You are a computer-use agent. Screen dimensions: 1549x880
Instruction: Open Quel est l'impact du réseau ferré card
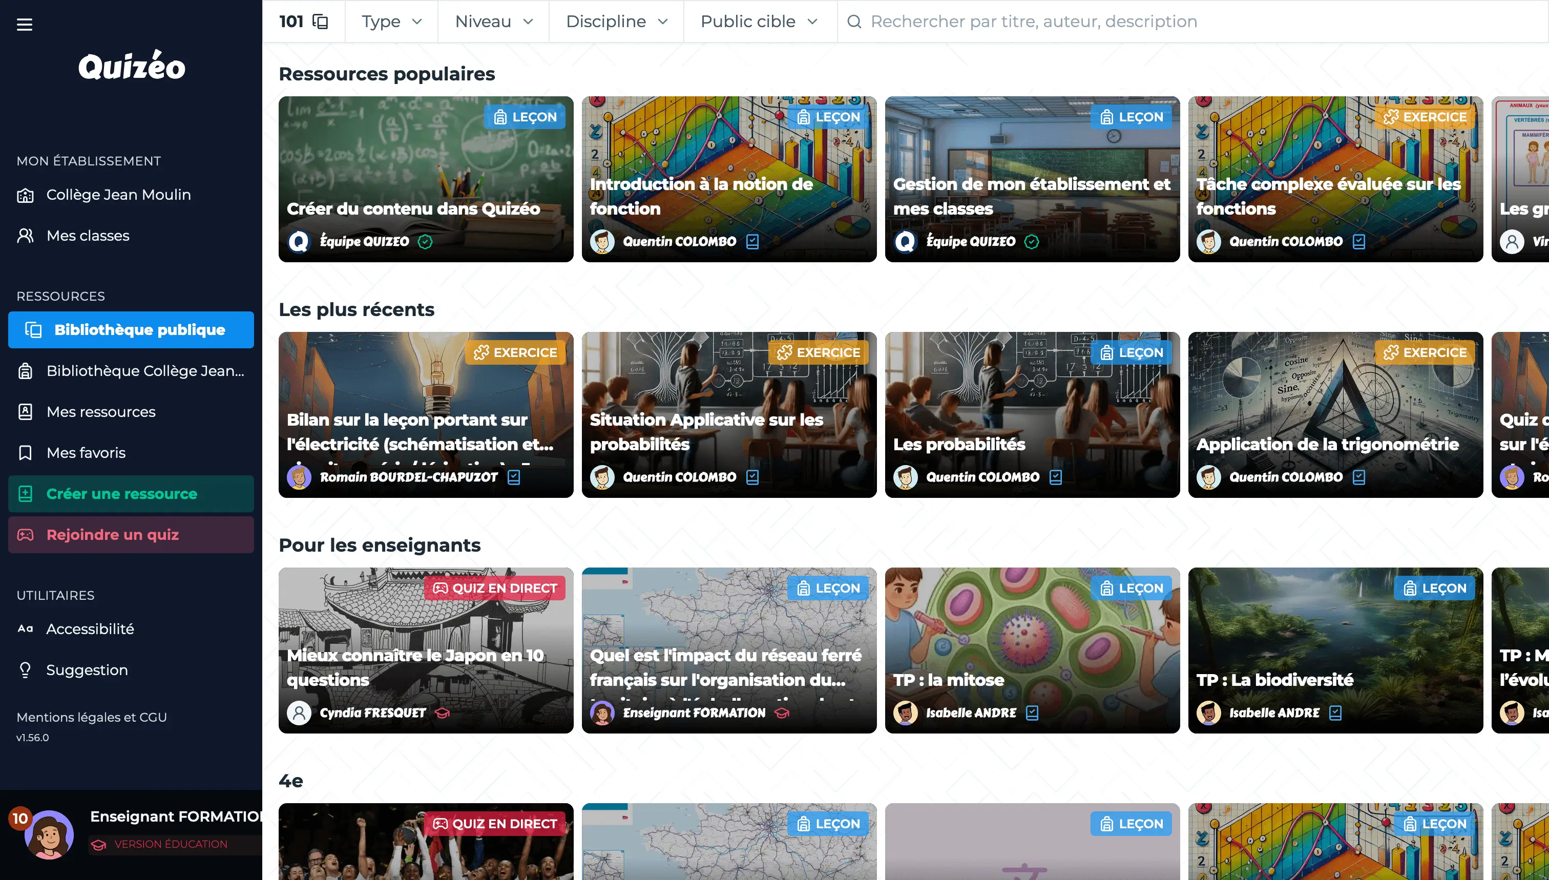click(x=729, y=651)
